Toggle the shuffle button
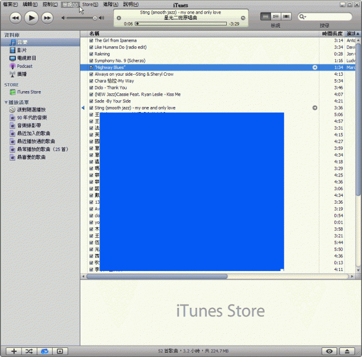 click(29, 351)
